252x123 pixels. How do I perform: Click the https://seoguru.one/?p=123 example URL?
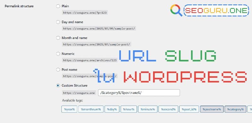point(85,13)
